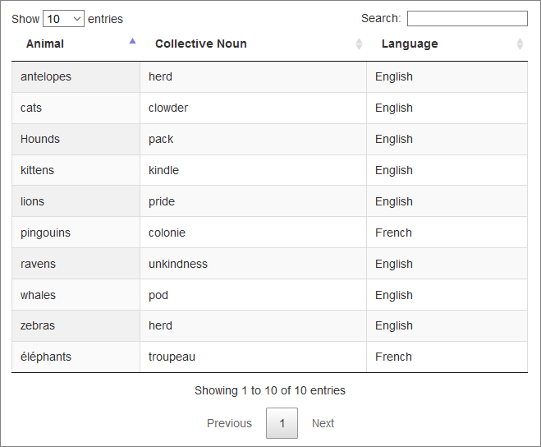The width and height of the screenshot is (541, 447).
Task: Click the troupeau cell
Action: 172,357
